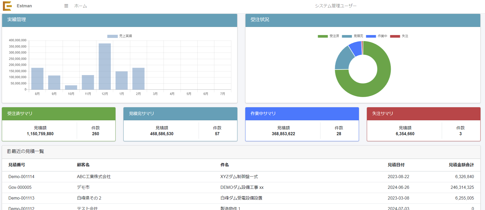The height and width of the screenshot is (210, 485).
Task: Toggle the 売上実績 legend item
Action: (119, 36)
